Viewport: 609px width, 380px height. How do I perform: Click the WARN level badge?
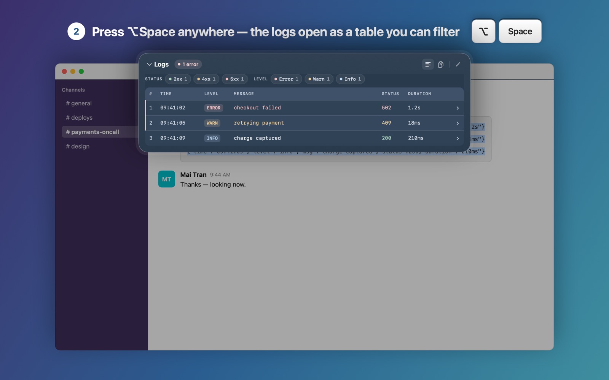(212, 123)
